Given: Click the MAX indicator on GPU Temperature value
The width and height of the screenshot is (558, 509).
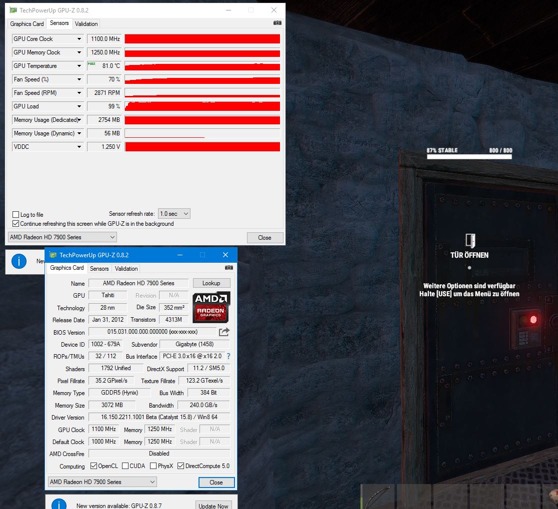Looking at the screenshot, I should [x=91, y=63].
